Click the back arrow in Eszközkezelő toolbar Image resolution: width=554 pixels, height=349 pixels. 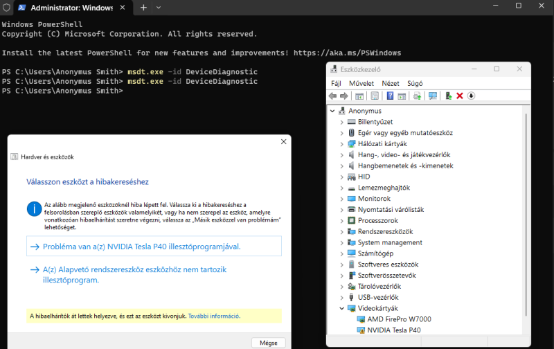[x=333, y=96]
